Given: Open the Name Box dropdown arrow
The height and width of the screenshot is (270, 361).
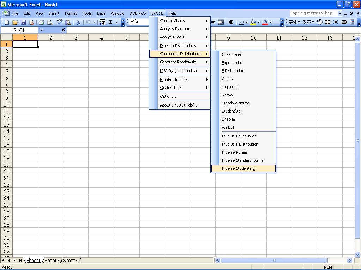Looking at the screenshot, I should pos(41,30).
